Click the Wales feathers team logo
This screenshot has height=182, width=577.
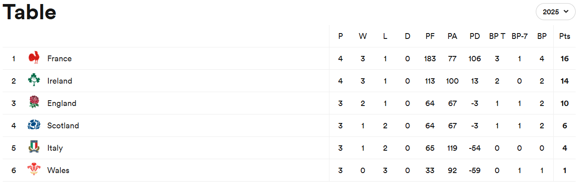click(x=34, y=170)
